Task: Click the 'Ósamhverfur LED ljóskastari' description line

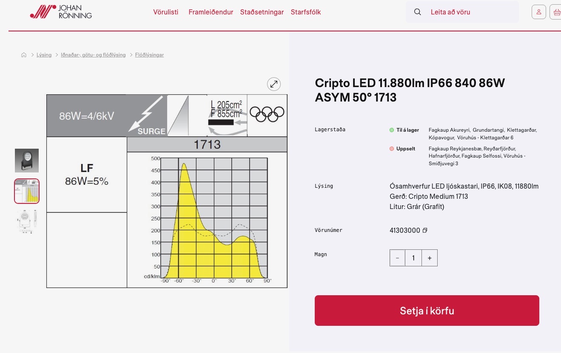Action: (464, 186)
